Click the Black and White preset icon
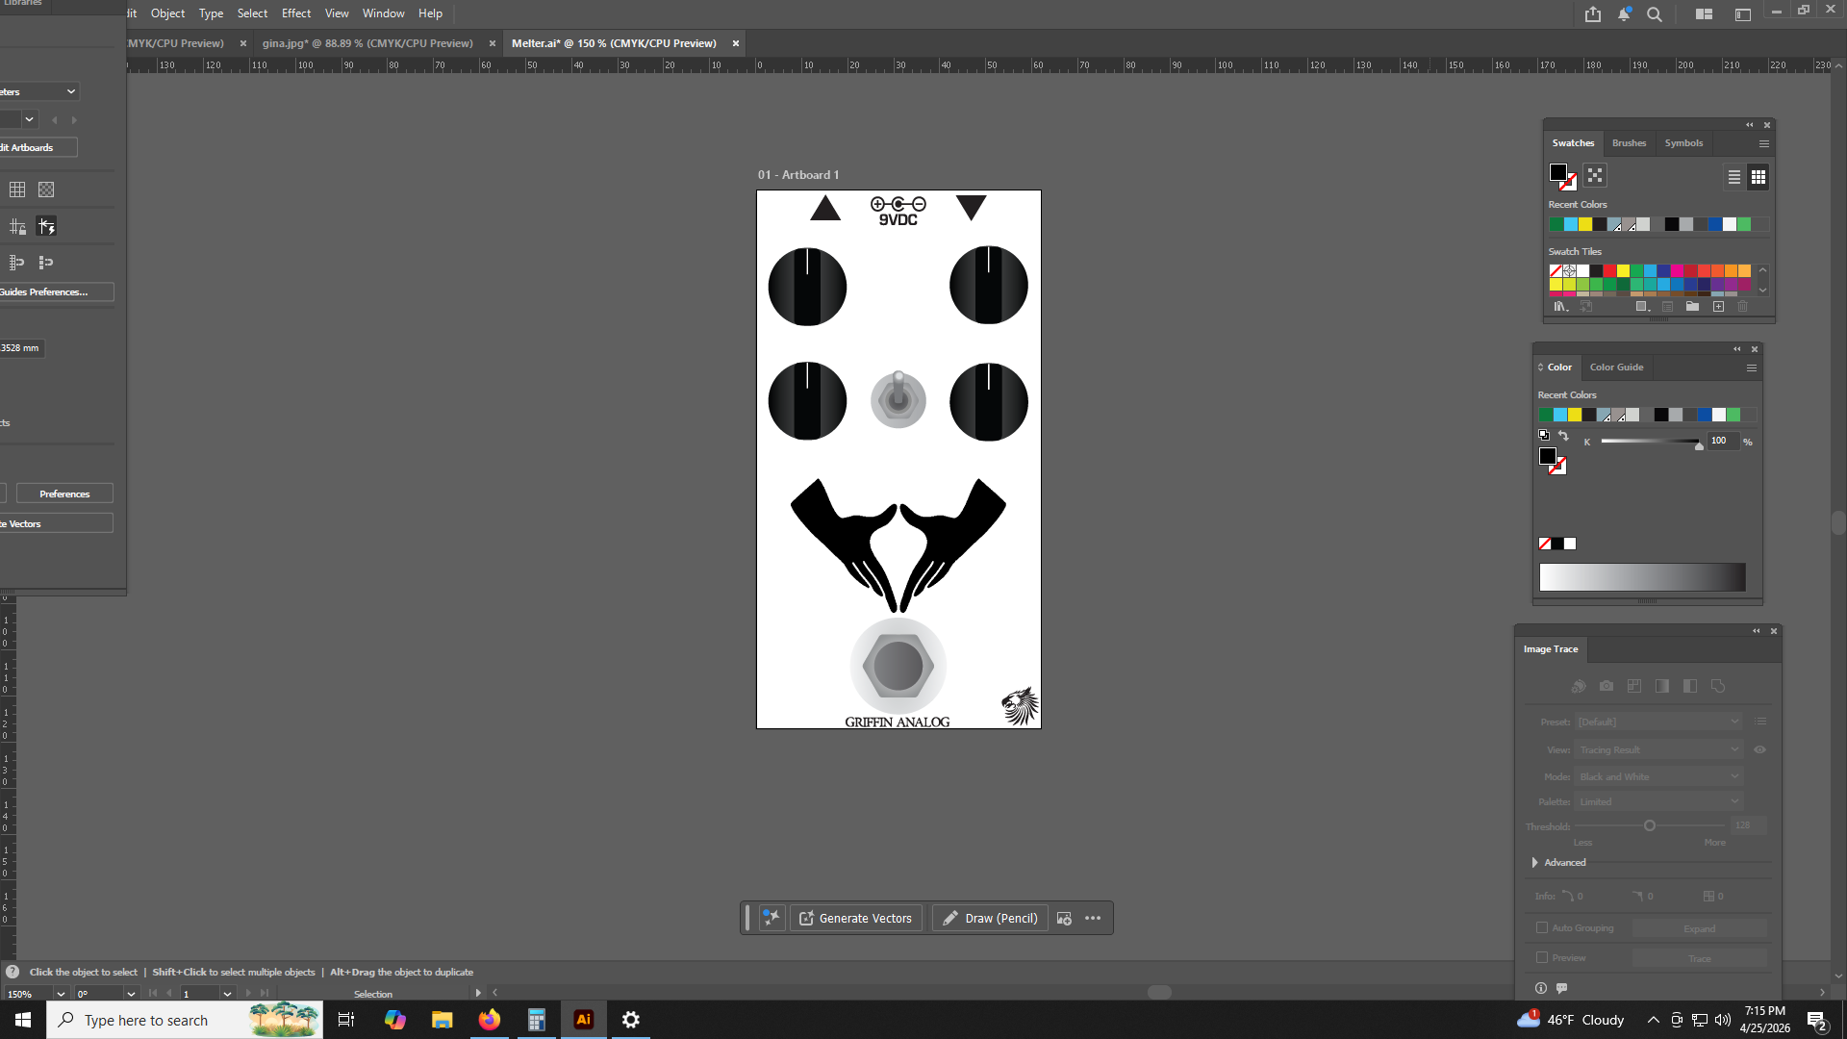1847x1039 pixels. click(1690, 686)
